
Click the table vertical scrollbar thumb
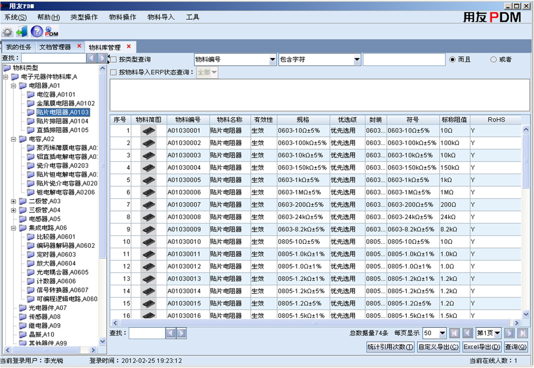click(526, 161)
